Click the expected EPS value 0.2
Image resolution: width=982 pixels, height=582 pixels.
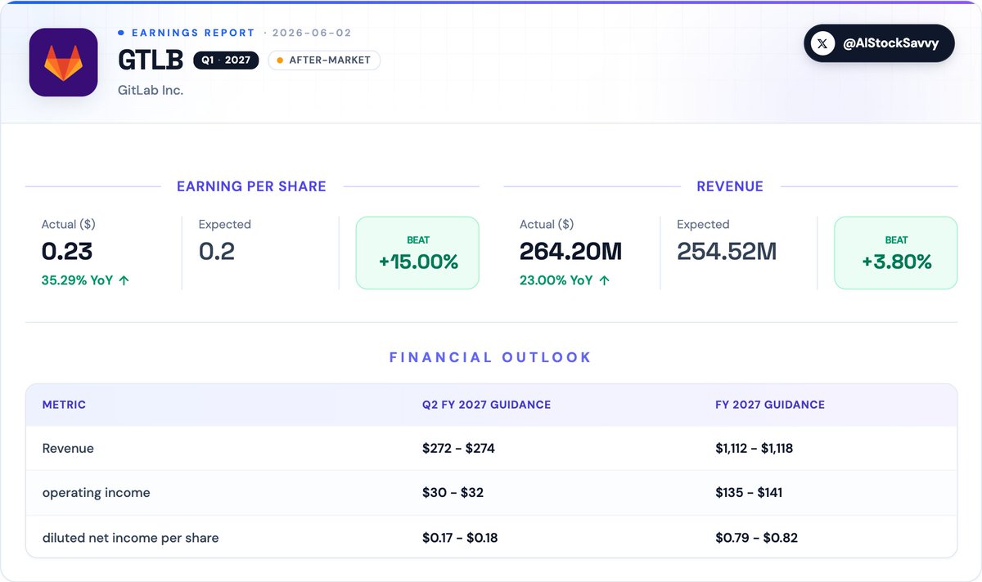click(x=217, y=251)
